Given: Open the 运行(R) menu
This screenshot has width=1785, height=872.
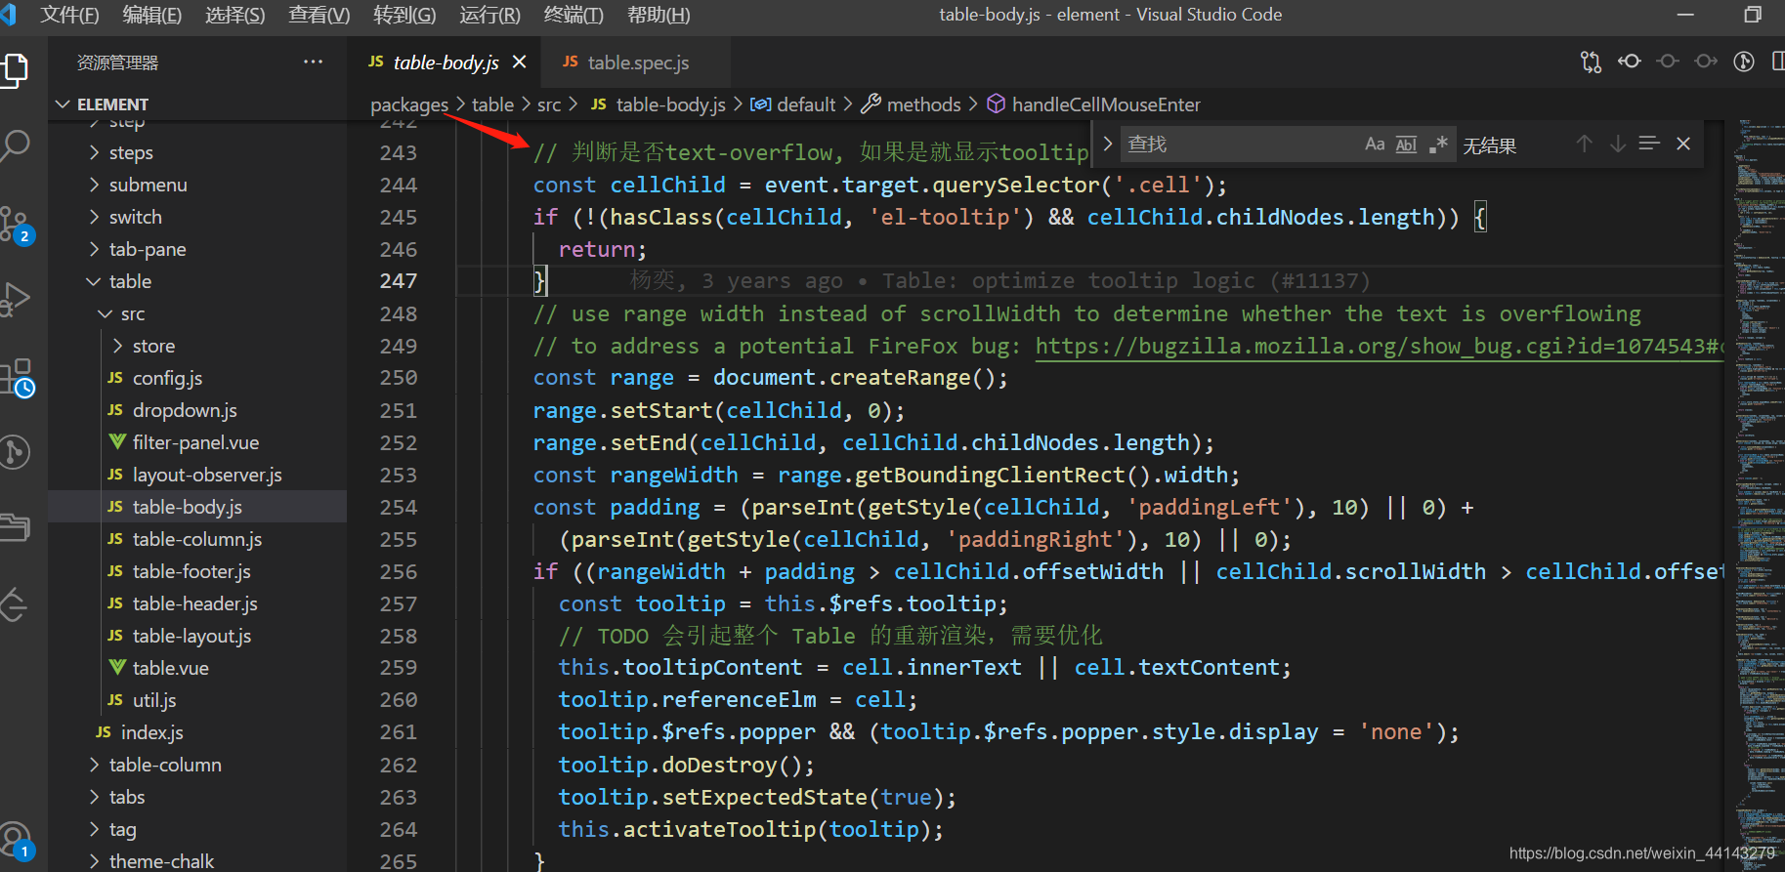Looking at the screenshot, I should tap(490, 15).
